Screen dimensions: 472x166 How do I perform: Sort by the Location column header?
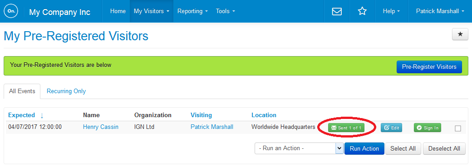(x=264, y=115)
